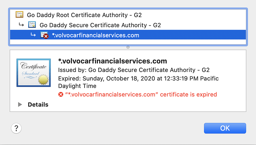This screenshot has width=256, height=145.
Task: Click empty space below the certificate chain list
Action: [x=128, y=42]
